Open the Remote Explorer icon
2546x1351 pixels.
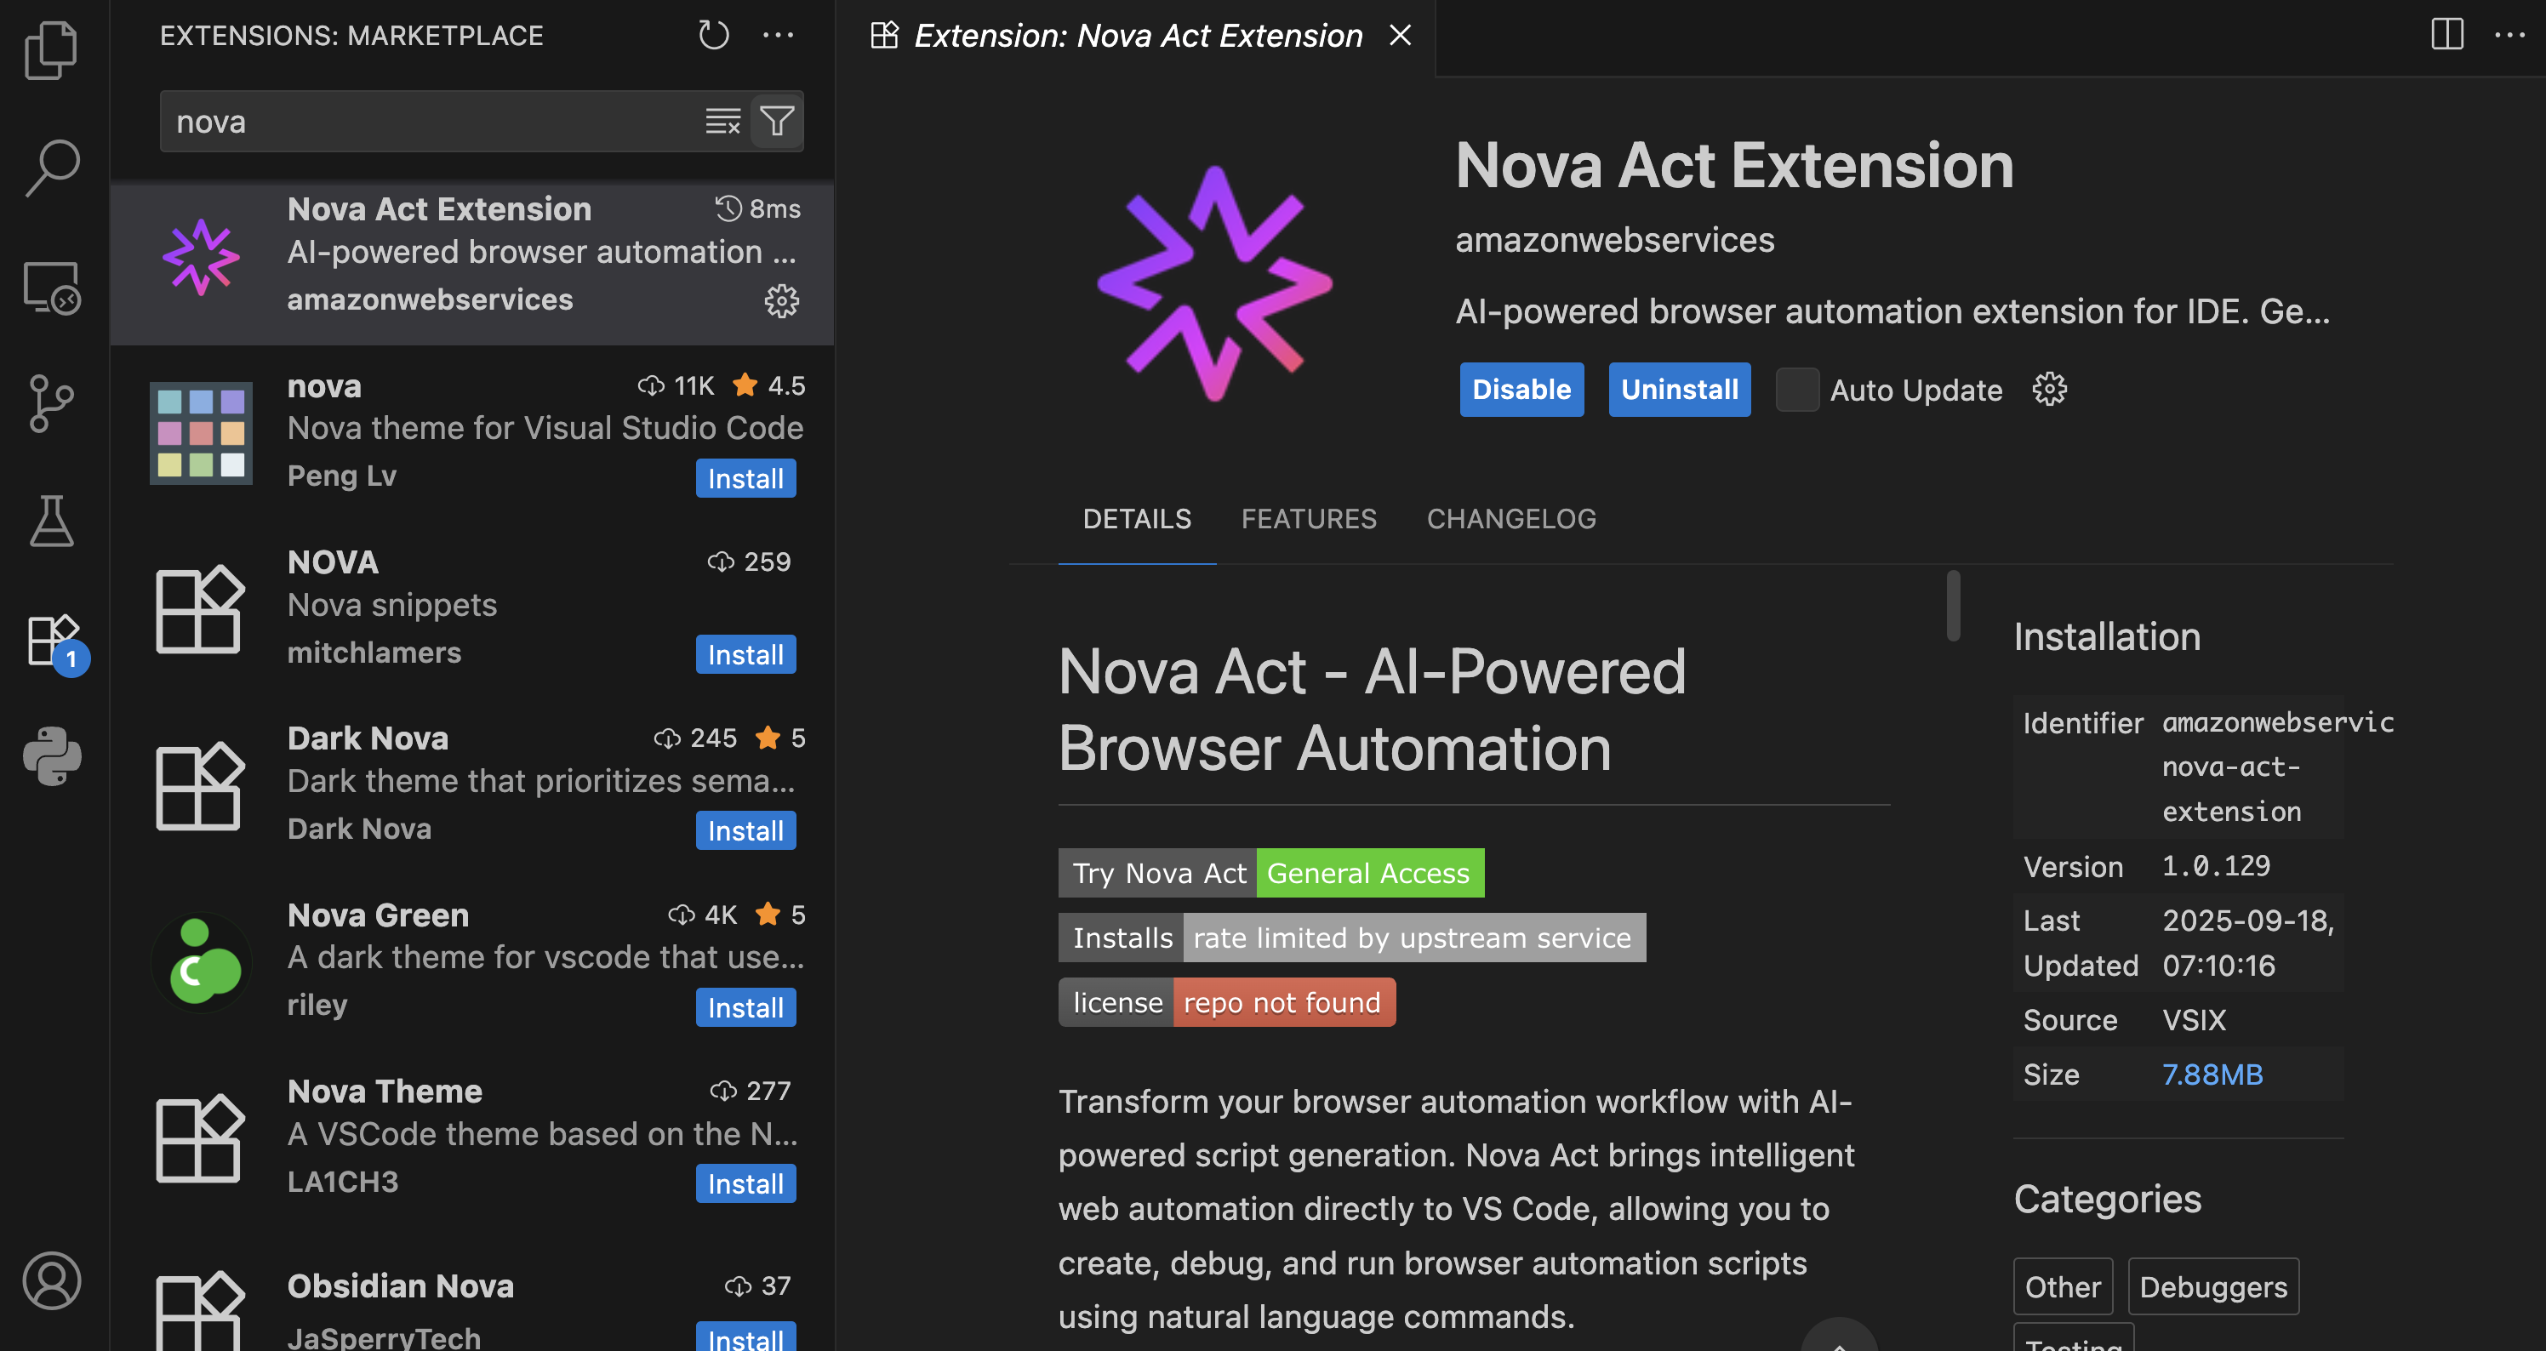pos(51,288)
